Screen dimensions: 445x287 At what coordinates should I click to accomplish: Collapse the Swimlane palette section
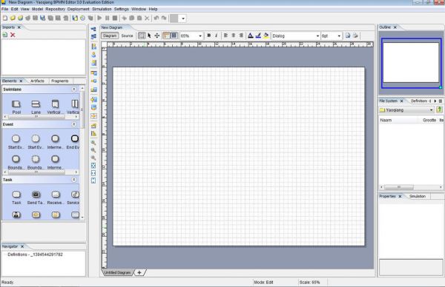point(74,90)
